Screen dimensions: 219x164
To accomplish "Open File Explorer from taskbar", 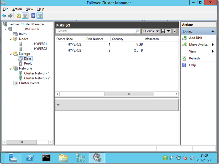I will [63, 158].
